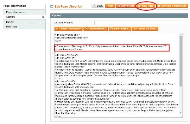The image size is (190, 124).
Task: Click the editor scrollbar down arrow
Action: [181, 112]
